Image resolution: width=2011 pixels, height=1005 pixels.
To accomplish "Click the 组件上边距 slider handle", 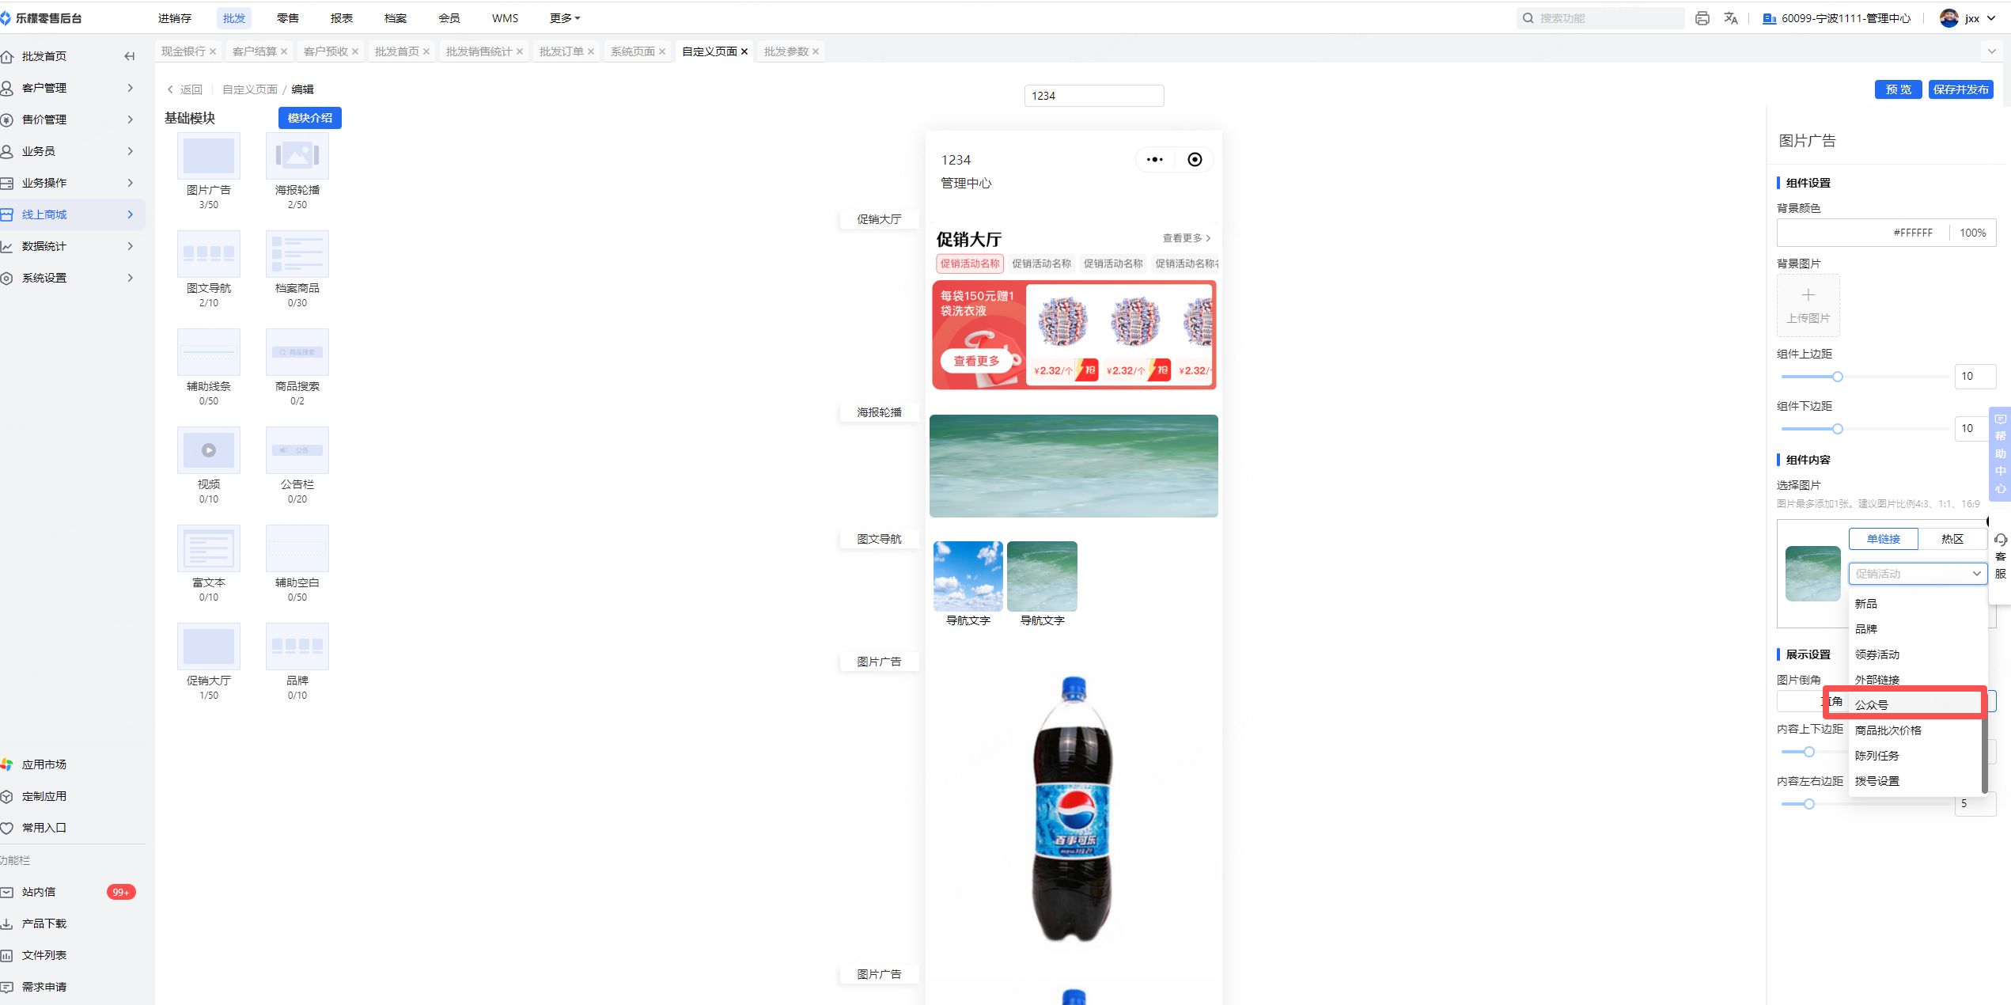I will (1838, 377).
